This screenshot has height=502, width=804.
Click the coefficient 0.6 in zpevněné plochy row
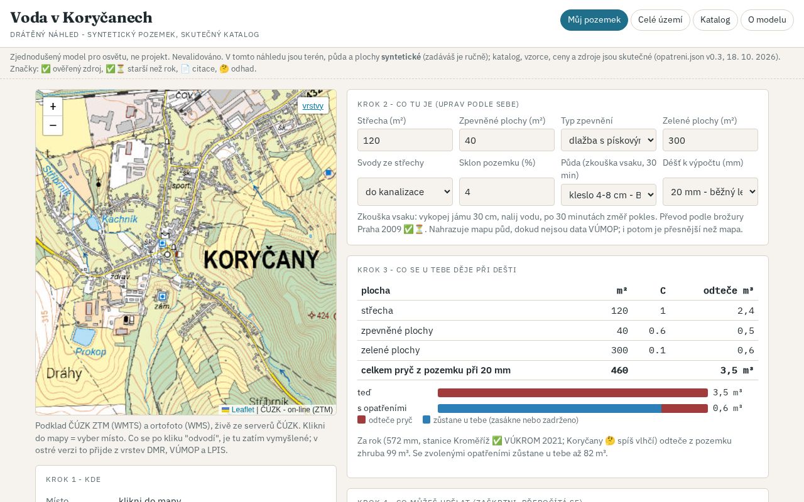coord(657,331)
